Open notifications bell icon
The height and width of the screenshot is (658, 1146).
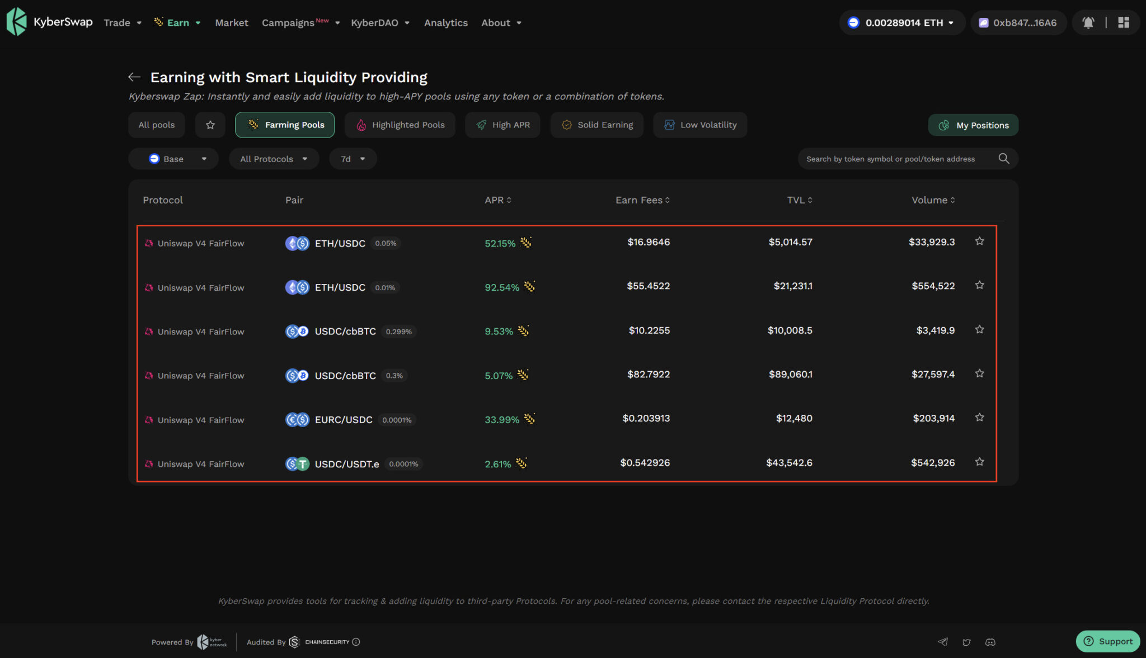(1088, 22)
